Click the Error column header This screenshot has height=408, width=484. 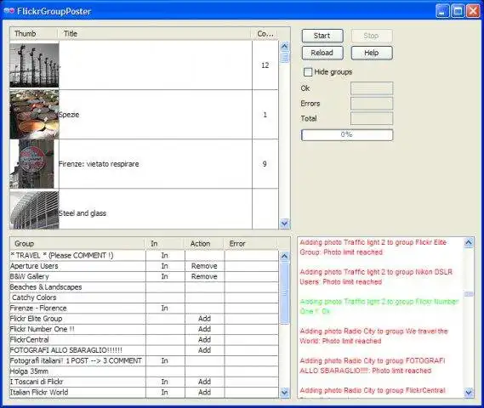[x=251, y=244]
